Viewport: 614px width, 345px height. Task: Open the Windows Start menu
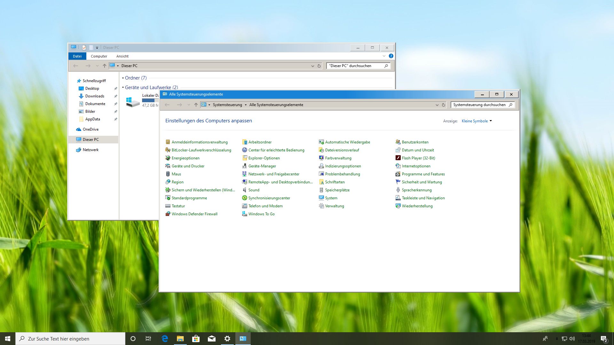[x=8, y=339]
